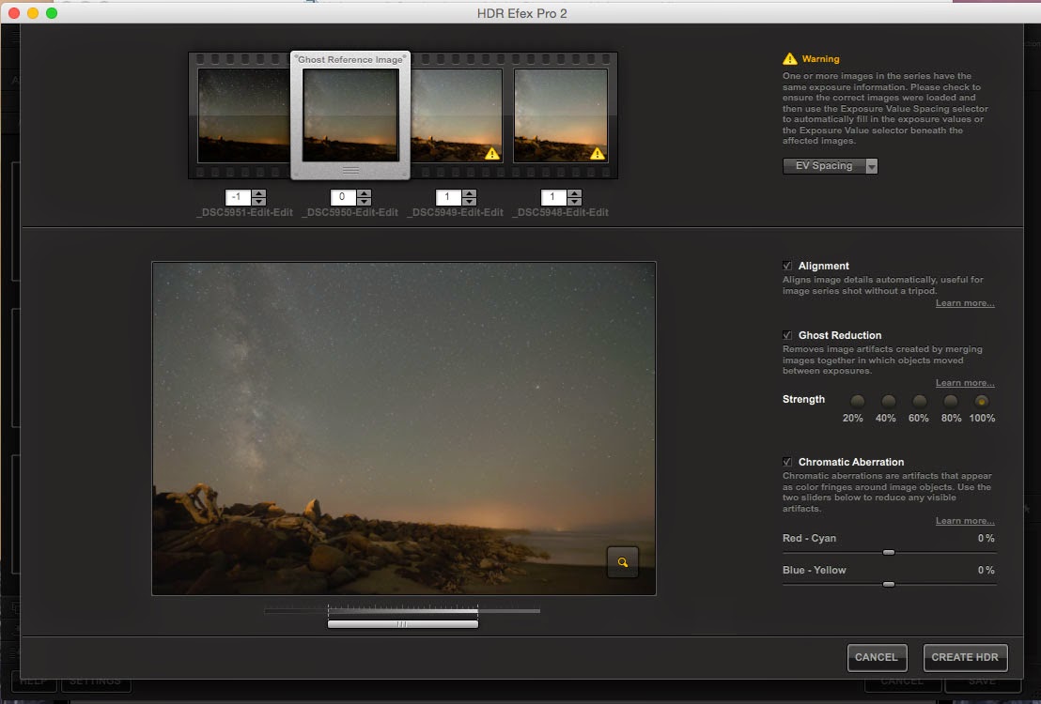
Task: Click the Red - Cyan 0 % value
Action: pos(986,538)
